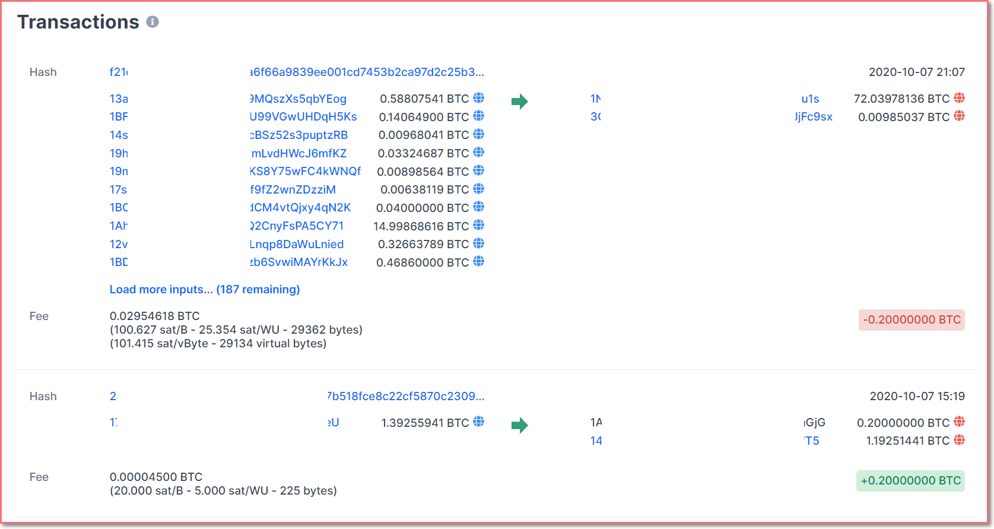Viewport: 994px width, 529px height.
Task: Click blue globe next to 14.99868616 BTC
Action: click(x=478, y=226)
